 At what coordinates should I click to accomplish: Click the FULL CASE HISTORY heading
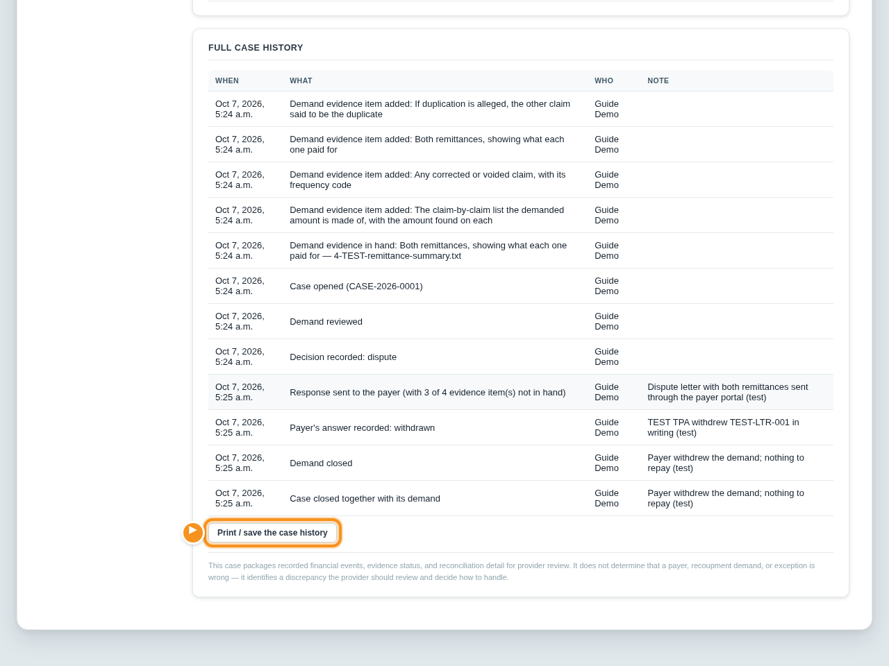256,48
